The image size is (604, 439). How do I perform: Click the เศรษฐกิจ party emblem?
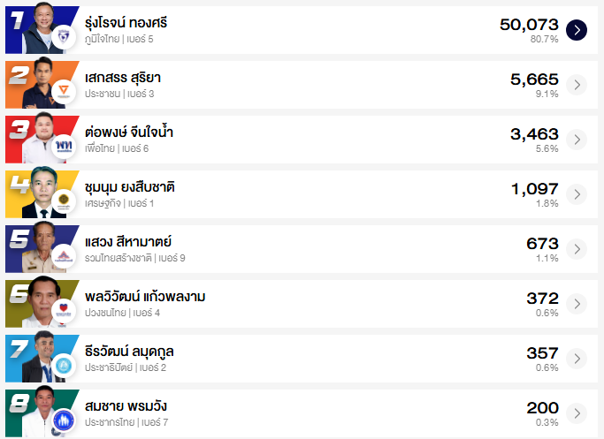63,201
